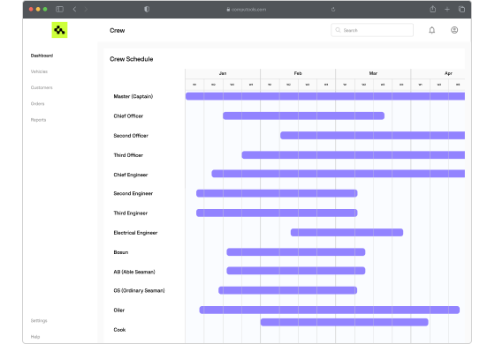This screenshot has width=495, height=344.
Task: Open Customers in the sidebar
Action: pyautogui.click(x=42, y=87)
